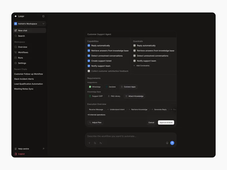Cancel the agent plan
This screenshot has height=170, width=227.
(151, 122)
